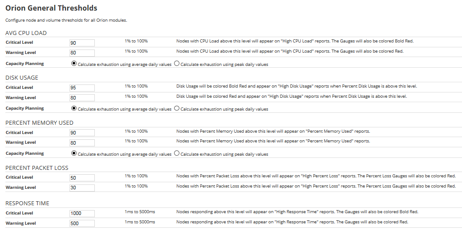Click the '1ms to 5000ms' range for Response Time Critical
The image size is (462, 230).
click(140, 211)
